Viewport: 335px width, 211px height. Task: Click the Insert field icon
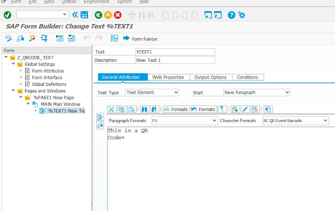tap(235, 109)
